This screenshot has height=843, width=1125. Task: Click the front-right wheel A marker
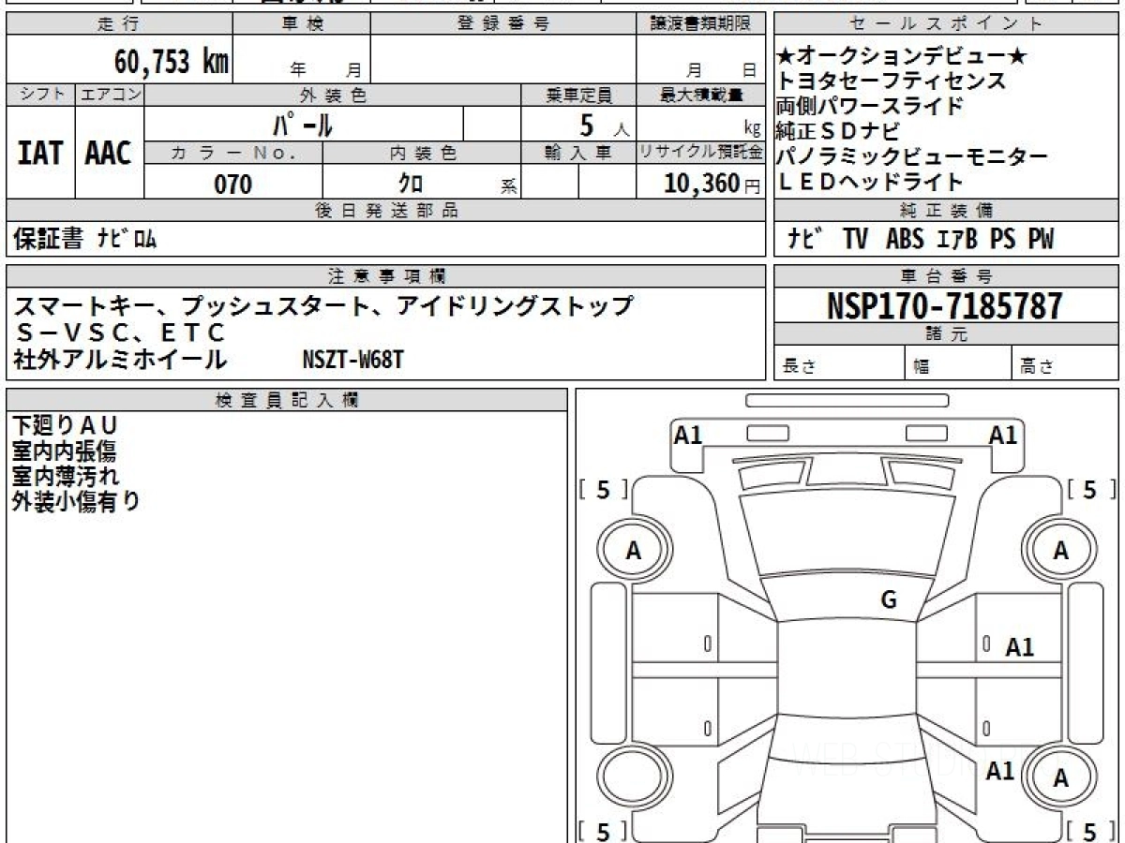click(x=1060, y=551)
